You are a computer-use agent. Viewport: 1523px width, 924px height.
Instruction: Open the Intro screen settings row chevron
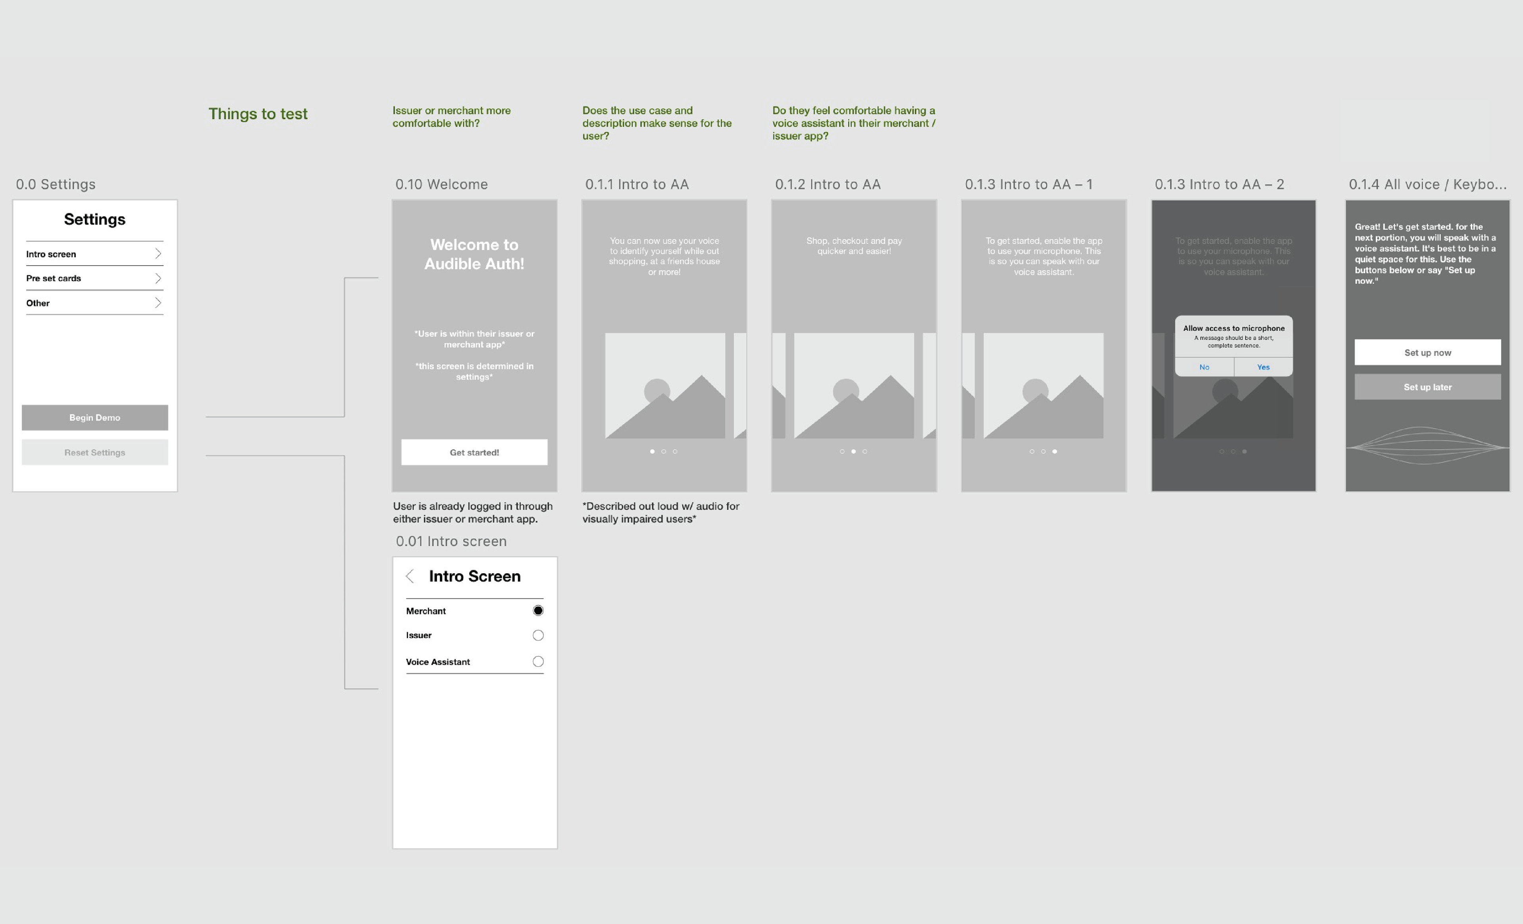(157, 254)
